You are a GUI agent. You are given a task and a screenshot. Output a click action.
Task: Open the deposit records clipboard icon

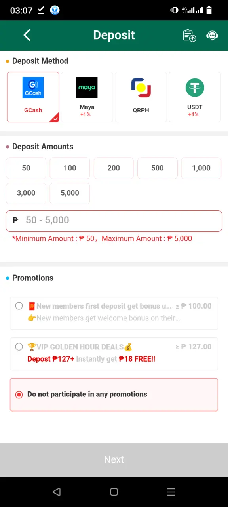189,35
